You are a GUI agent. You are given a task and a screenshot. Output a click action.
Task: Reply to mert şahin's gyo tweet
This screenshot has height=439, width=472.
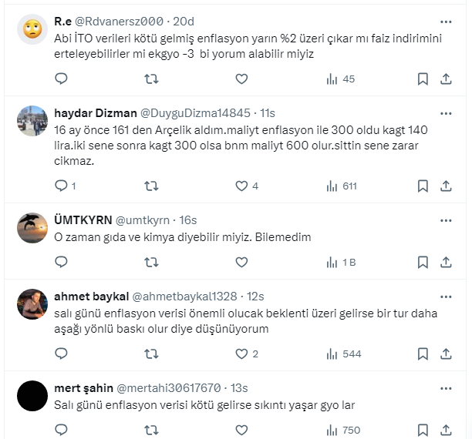click(x=62, y=431)
